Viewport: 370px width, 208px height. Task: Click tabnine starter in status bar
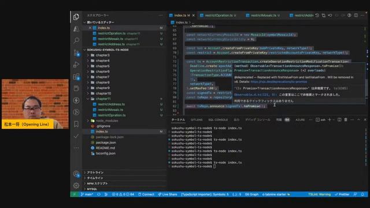(x=276, y=194)
